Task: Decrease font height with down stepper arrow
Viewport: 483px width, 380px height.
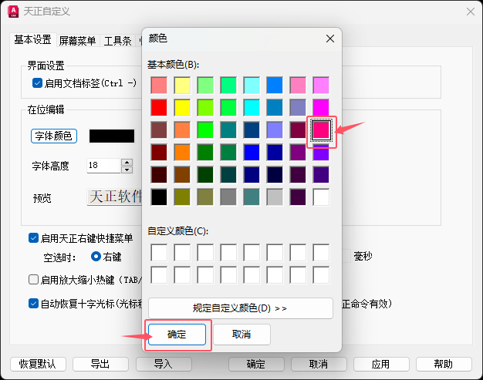Action: point(127,170)
